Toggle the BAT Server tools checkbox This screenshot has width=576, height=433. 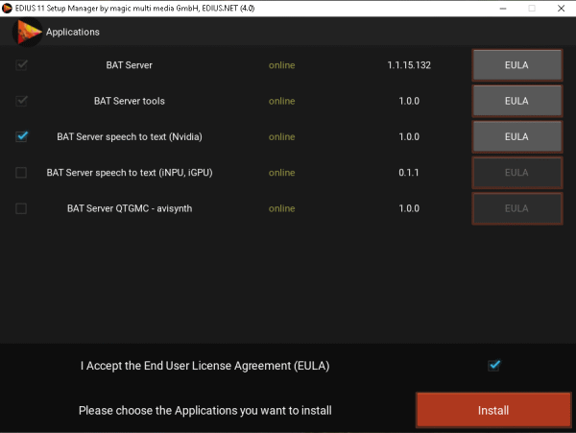[x=21, y=101]
